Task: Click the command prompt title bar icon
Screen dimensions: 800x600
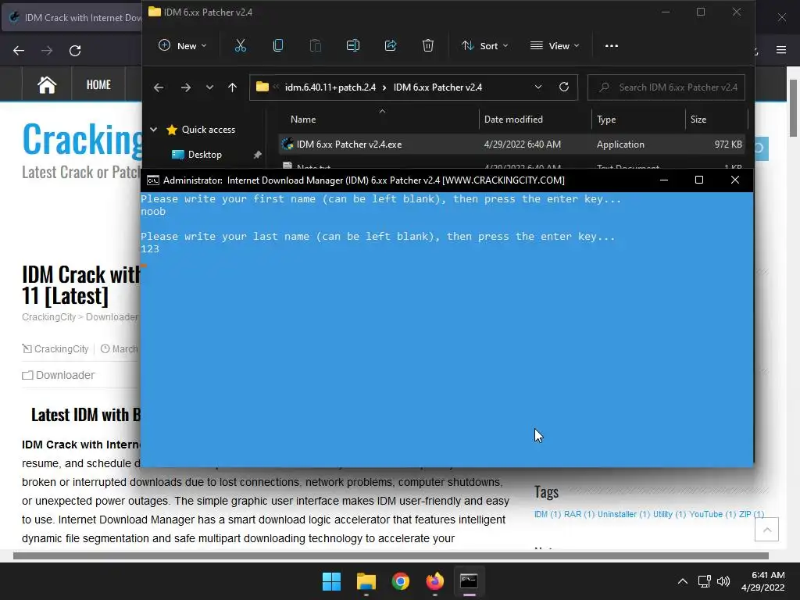Action: pos(152,180)
